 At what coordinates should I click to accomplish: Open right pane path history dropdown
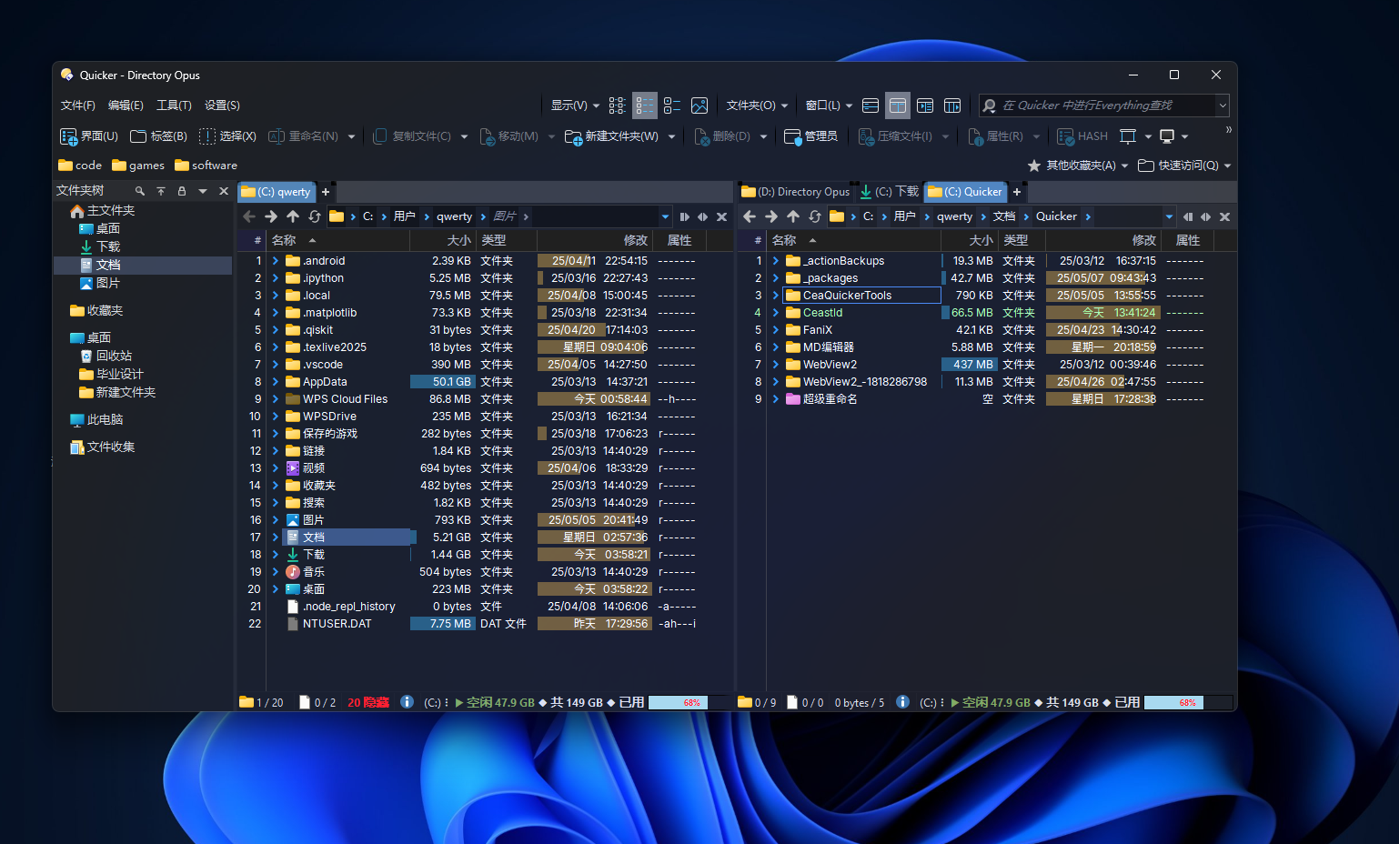[1170, 216]
